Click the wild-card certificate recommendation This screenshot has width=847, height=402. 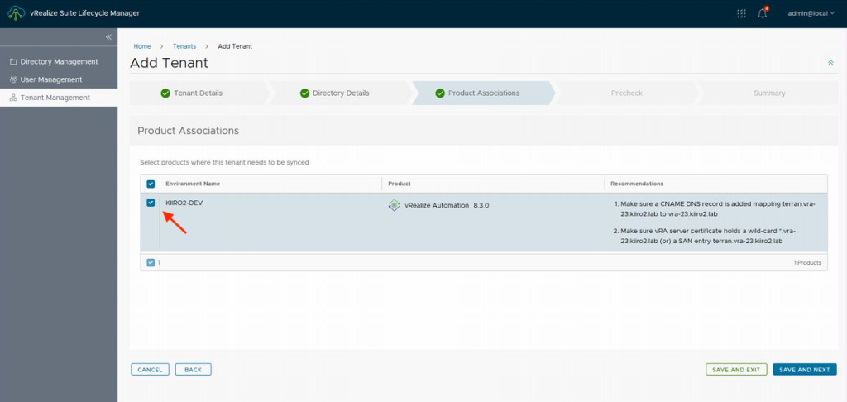point(708,236)
